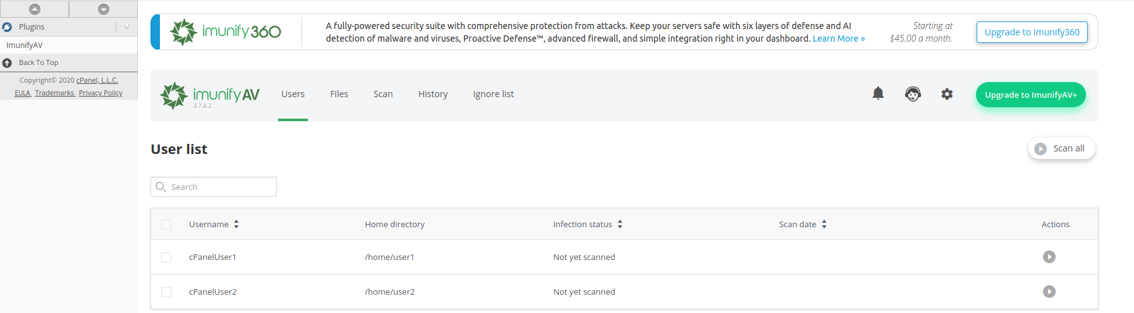
Task: Click the Back To Top arrow icon
Action: pos(7,63)
